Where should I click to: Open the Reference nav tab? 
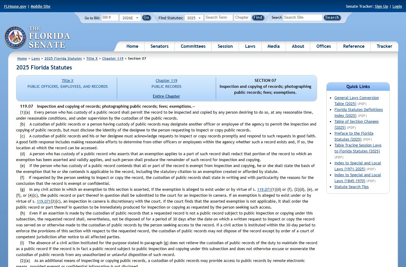pos(354,46)
